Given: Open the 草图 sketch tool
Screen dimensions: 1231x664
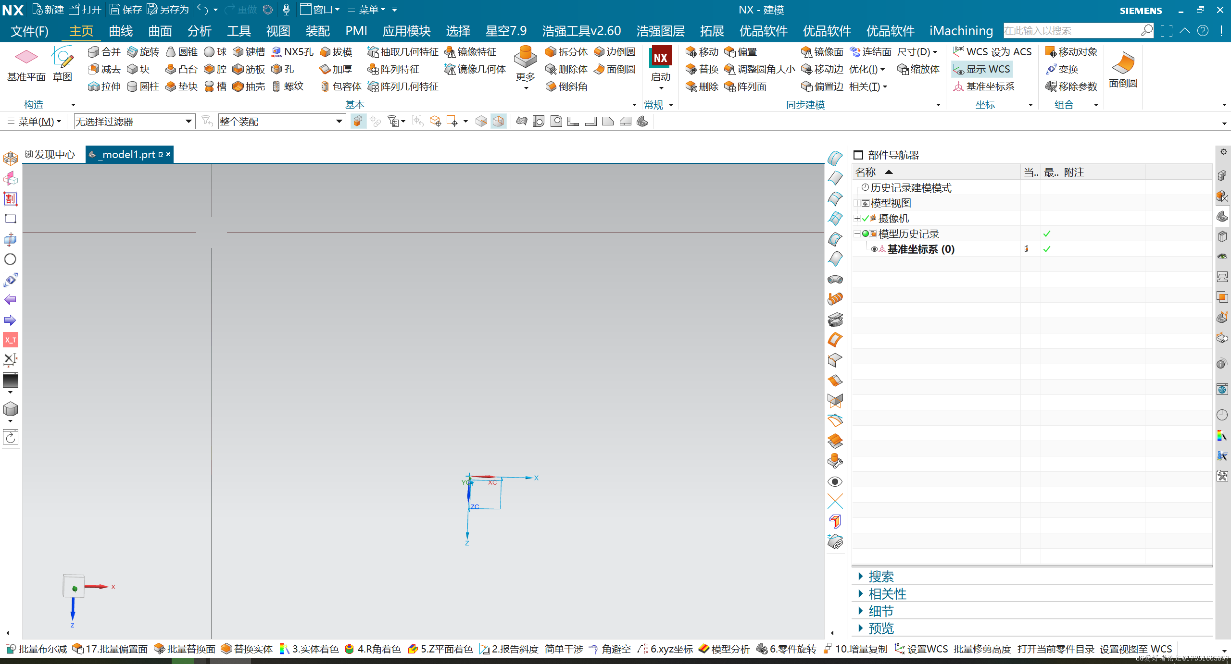Looking at the screenshot, I should [63, 64].
